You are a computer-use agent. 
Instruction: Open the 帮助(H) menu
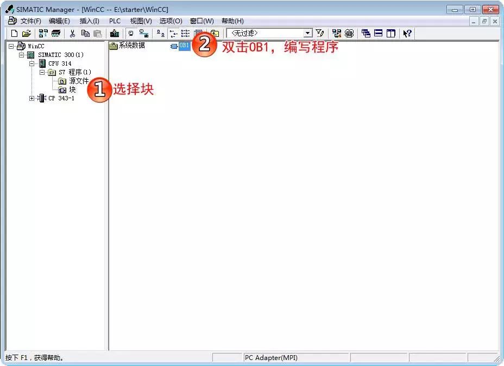232,21
